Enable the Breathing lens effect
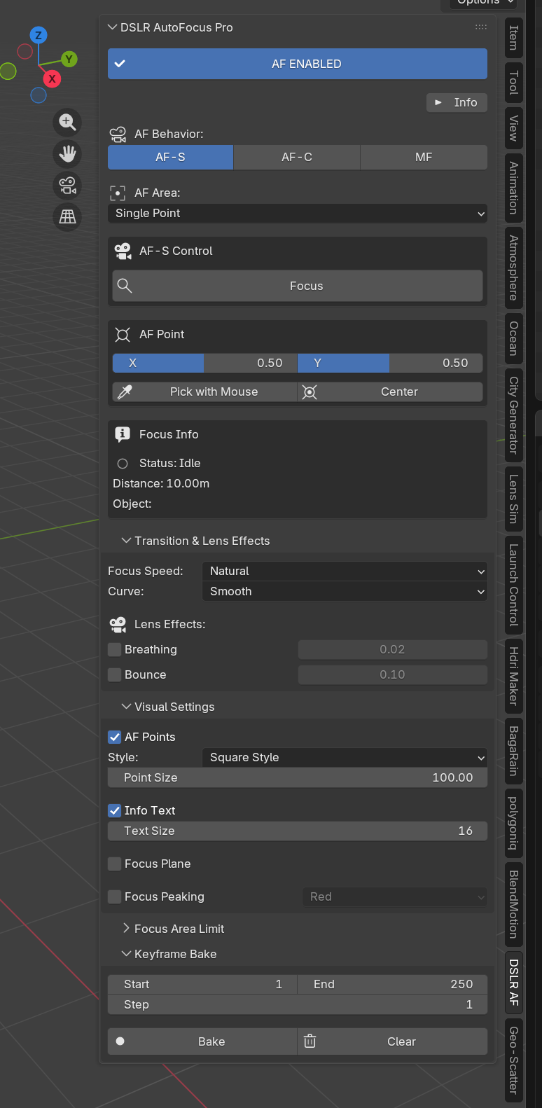The height and width of the screenshot is (1108, 542). click(115, 649)
